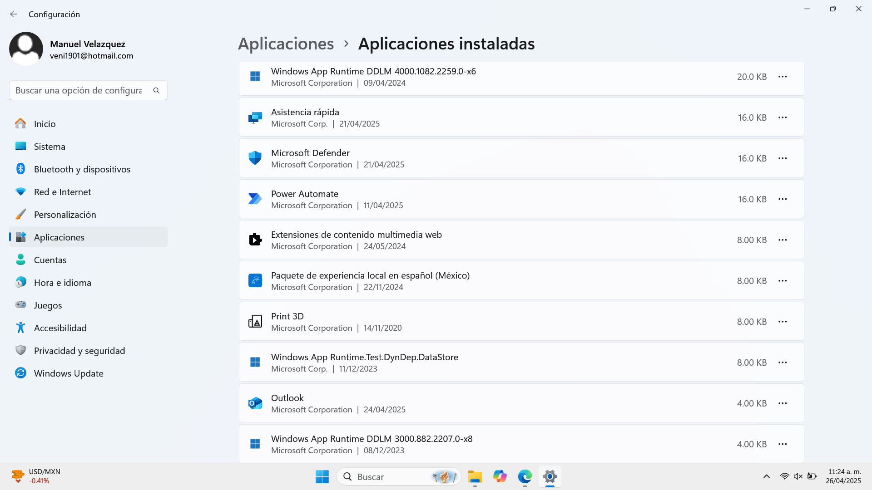Click the search magnifier icon in settings
Screen dimensions: 872x490
tap(156, 90)
